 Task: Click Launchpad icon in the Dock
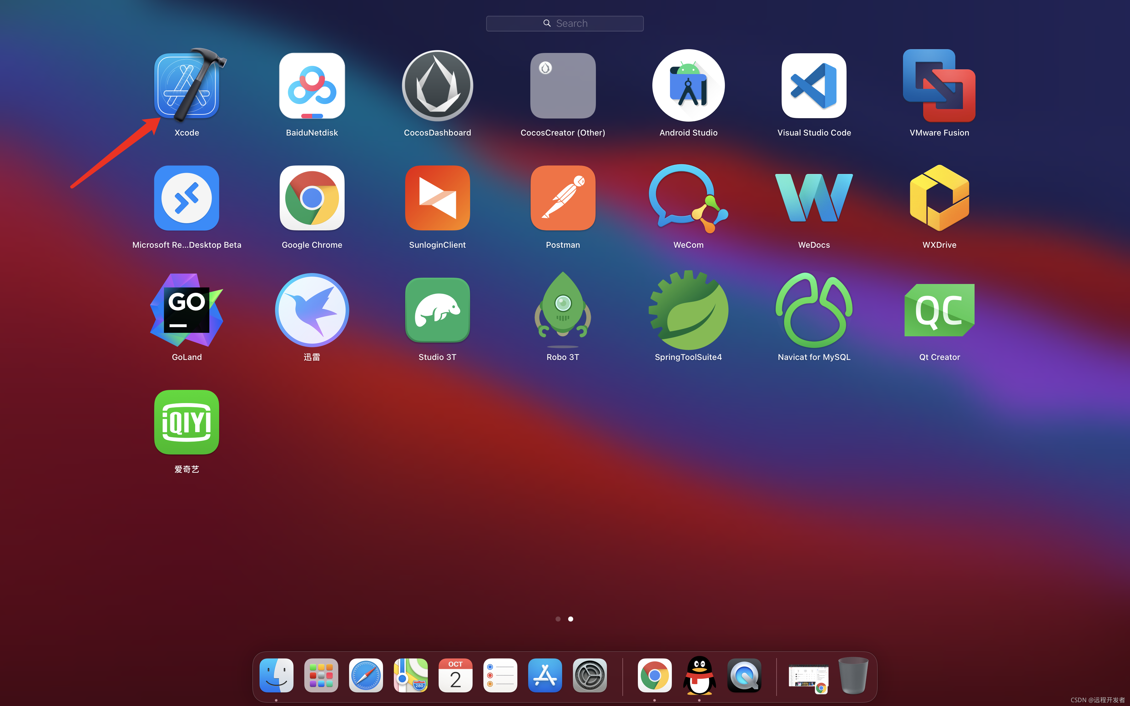tap(321, 676)
